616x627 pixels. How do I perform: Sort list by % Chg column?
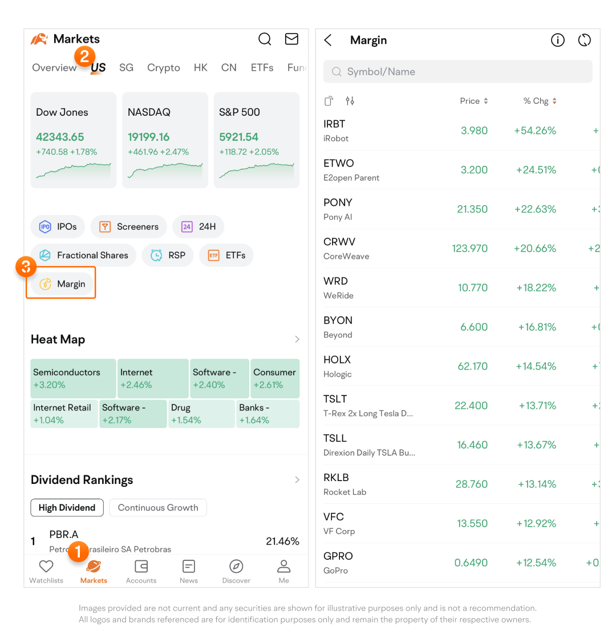[x=540, y=101]
